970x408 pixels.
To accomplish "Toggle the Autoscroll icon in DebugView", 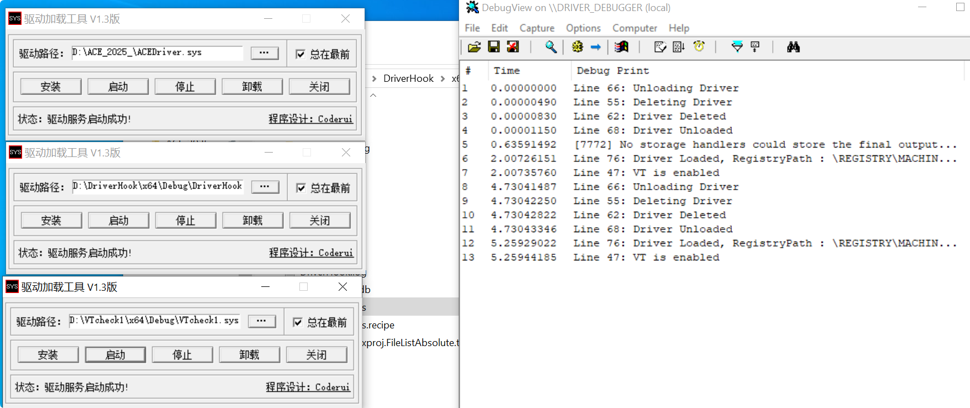I will [679, 47].
